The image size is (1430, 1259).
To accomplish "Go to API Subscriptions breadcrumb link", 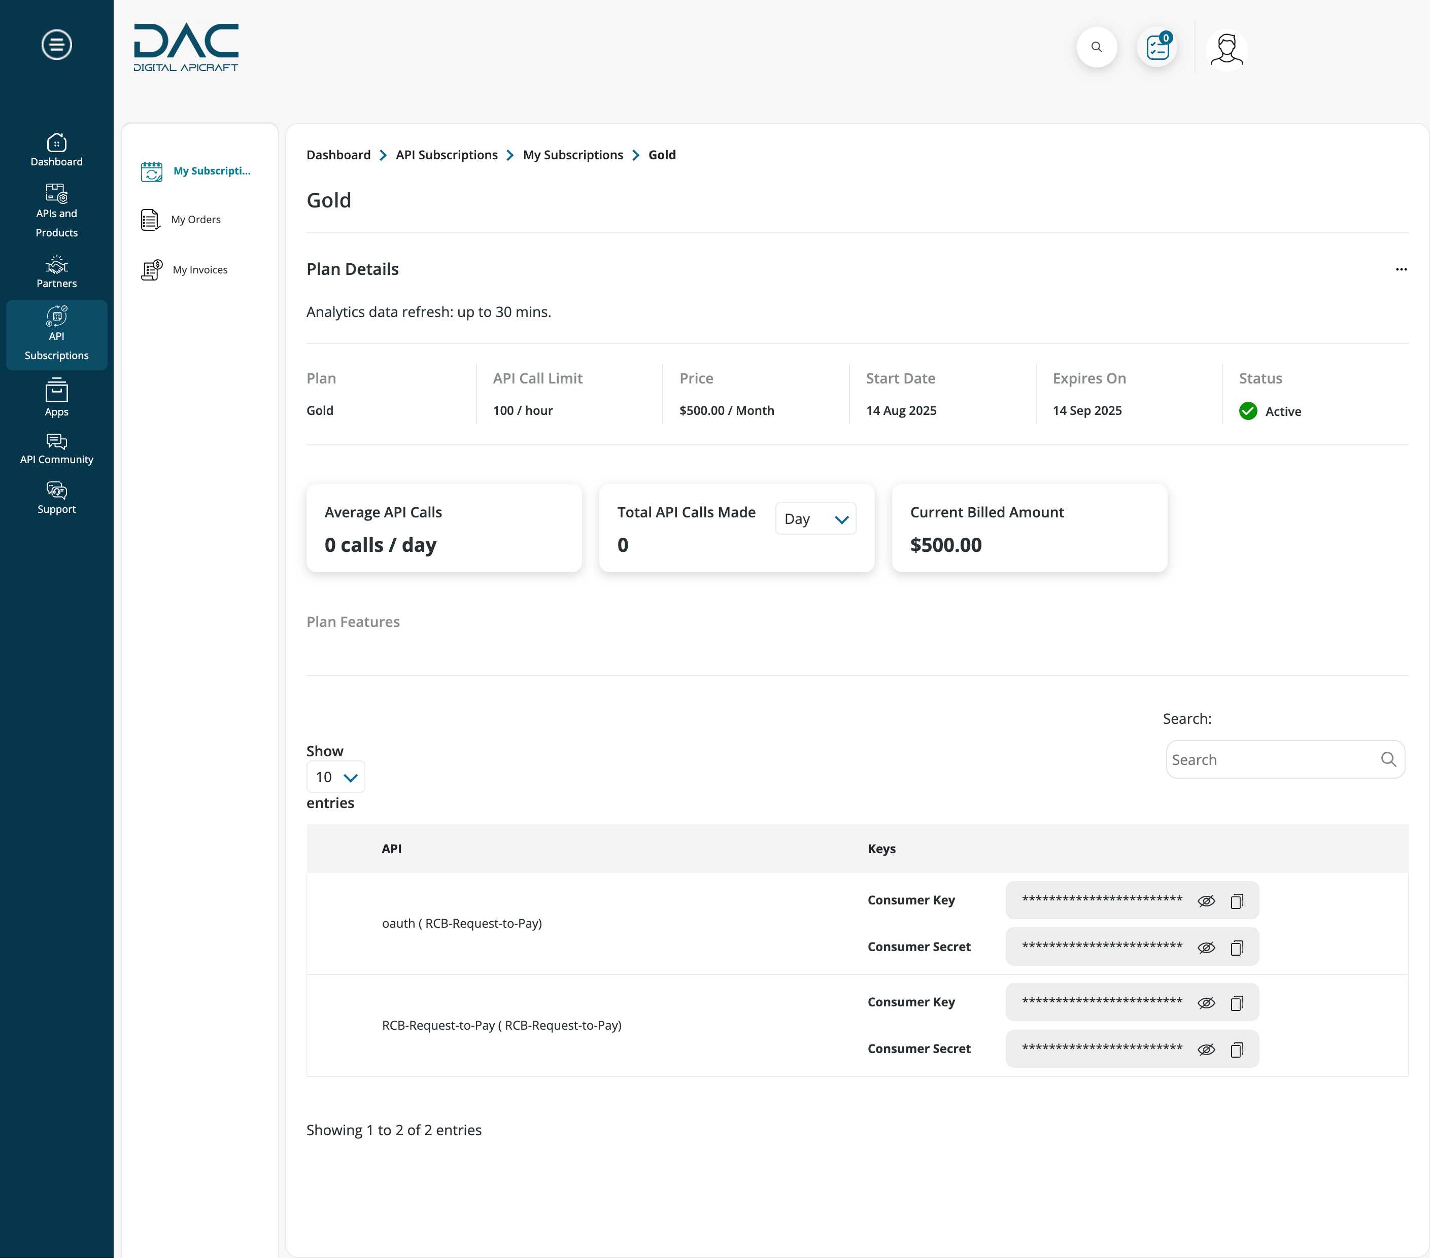I will point(447,155).
